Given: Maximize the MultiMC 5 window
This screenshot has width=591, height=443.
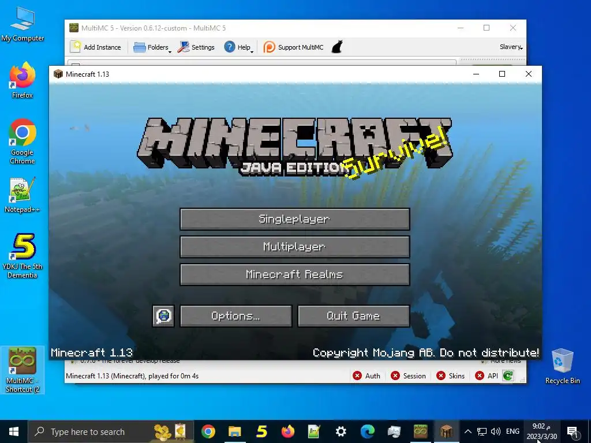Looking at the screenshot, I should pos(487,28).
